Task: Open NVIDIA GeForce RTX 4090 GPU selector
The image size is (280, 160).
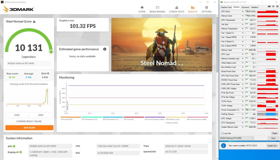Action: point(237,138)
